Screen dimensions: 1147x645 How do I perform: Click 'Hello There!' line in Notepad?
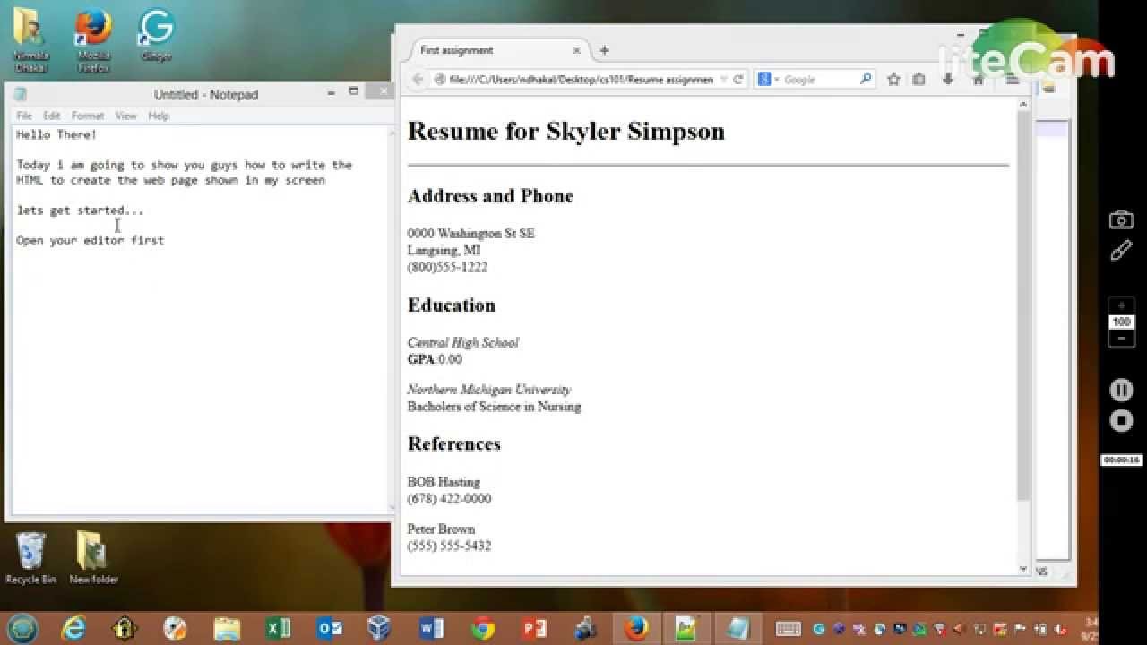tap(56, 134)
